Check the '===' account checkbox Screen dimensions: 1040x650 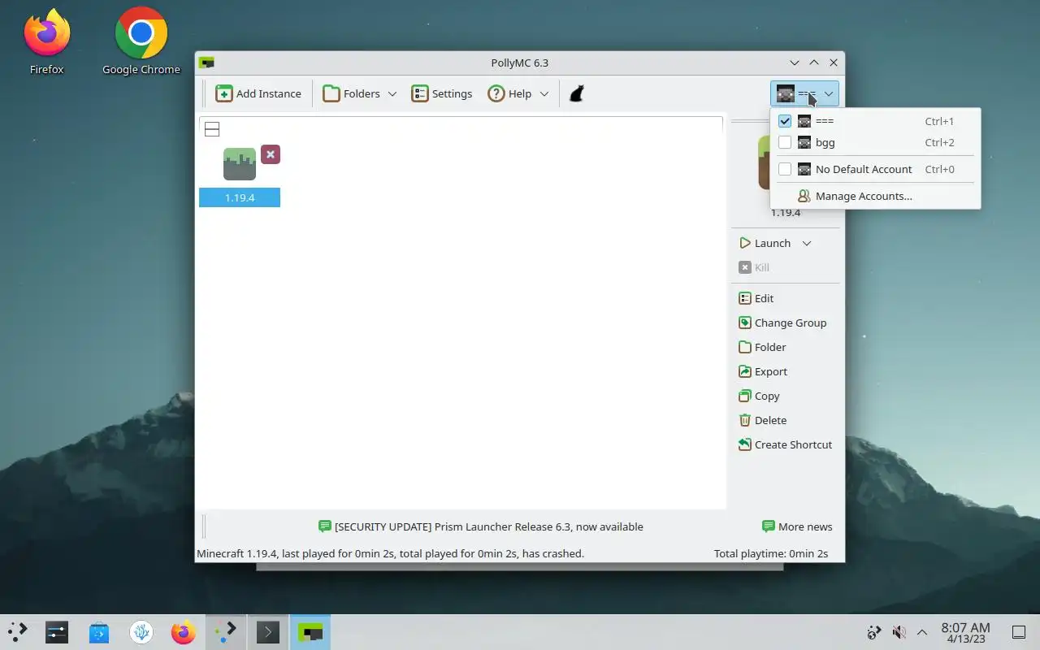pos(785,121)
